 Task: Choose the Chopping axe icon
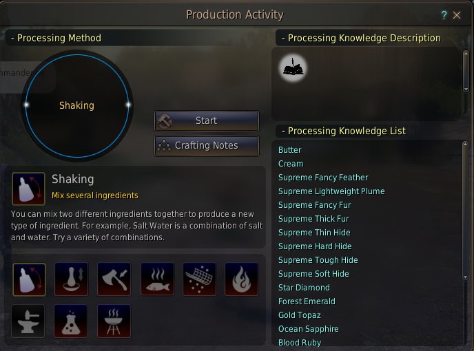click(x=114, y=279)
